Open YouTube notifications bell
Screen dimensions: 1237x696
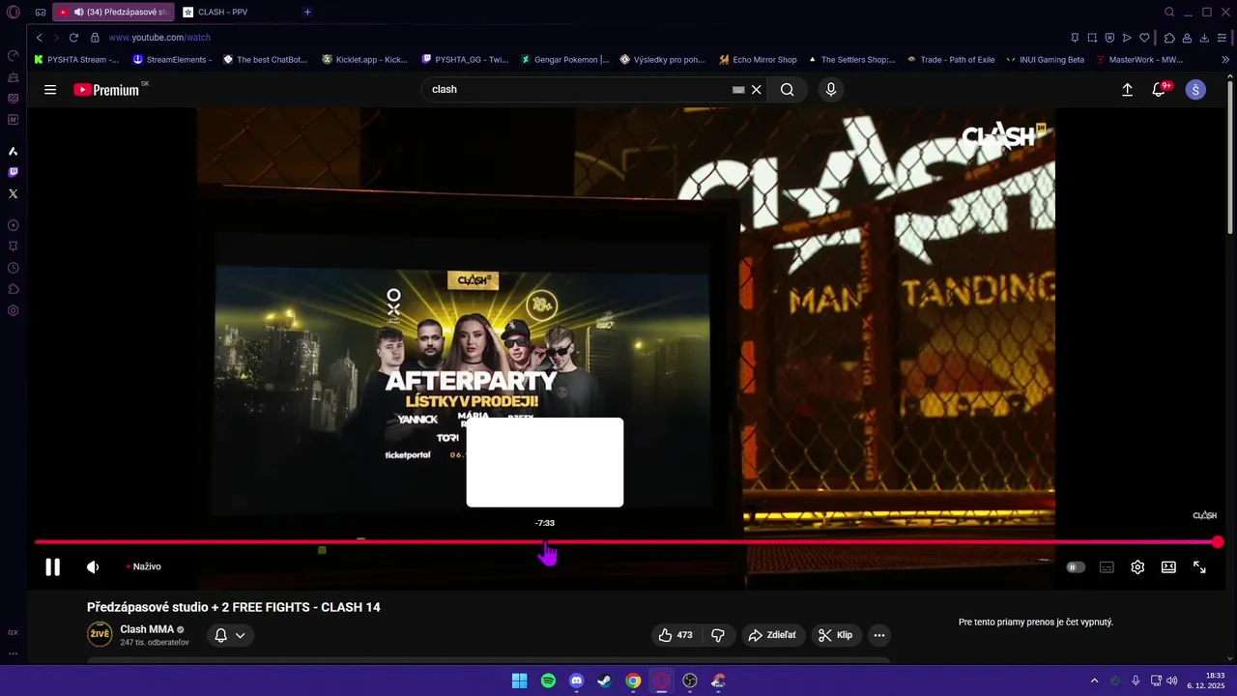[1159, 90]
